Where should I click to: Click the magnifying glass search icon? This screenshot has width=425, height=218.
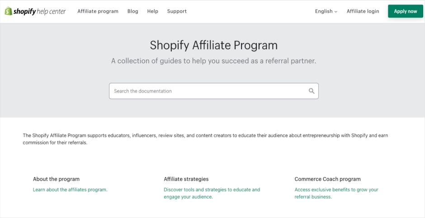tap(312, 91)
